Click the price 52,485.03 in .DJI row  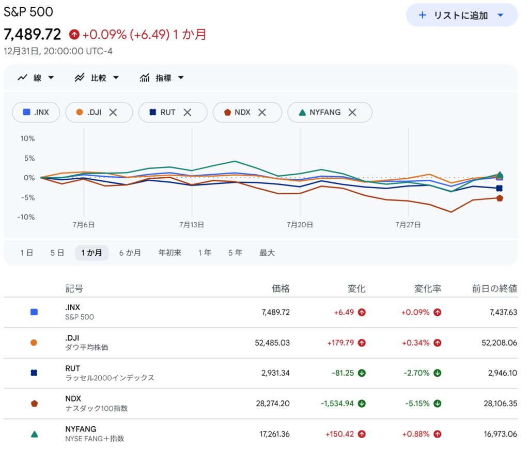(x=272, y=343)
